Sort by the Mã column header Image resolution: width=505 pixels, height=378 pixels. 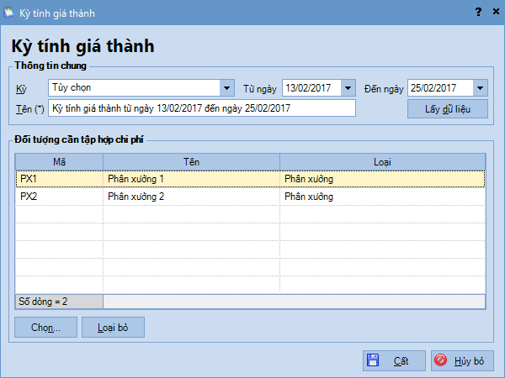point(59,160)
